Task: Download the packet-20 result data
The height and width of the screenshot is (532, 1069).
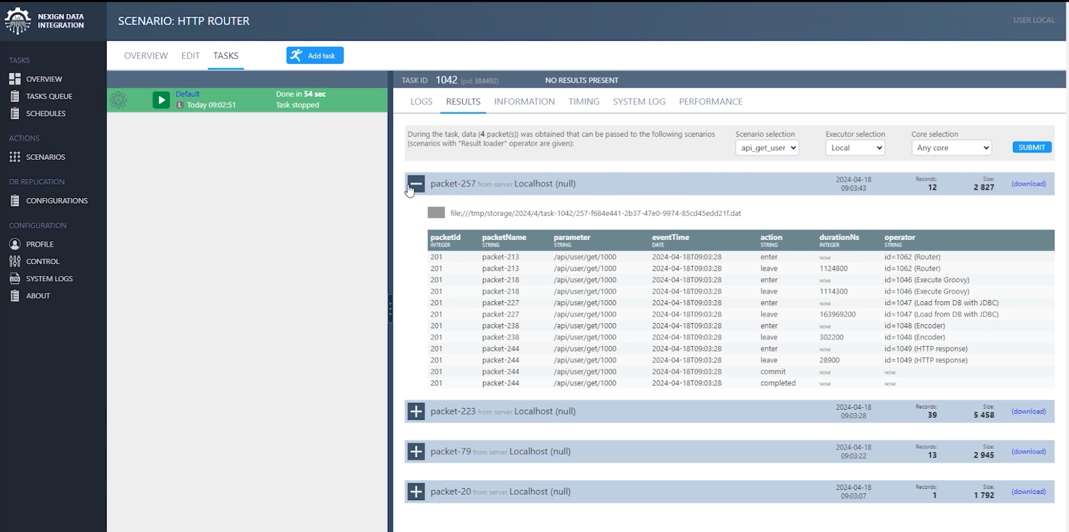Action: pos(1028,492)
